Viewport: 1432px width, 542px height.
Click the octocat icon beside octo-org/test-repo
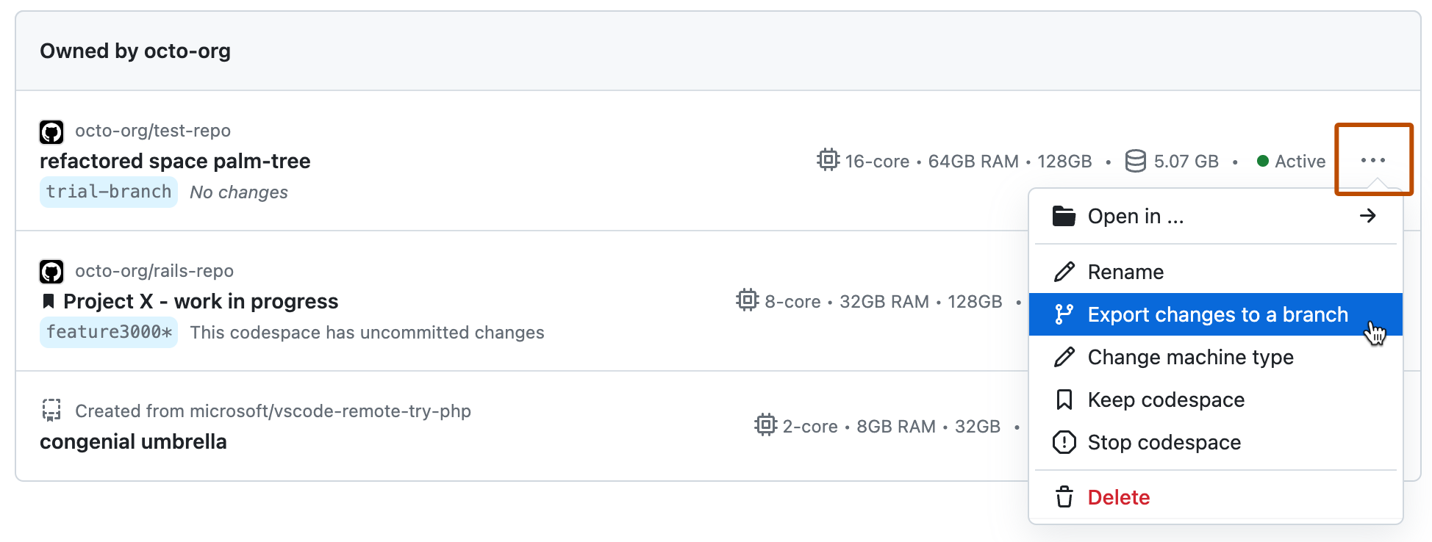[51, 131]
